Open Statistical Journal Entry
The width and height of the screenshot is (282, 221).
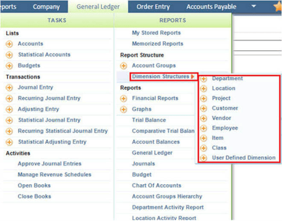pos(49,120)
